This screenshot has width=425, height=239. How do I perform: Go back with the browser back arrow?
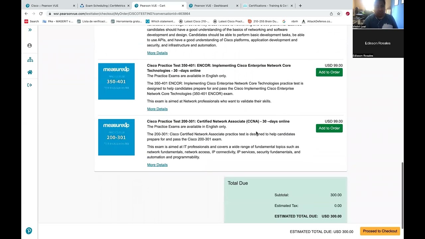click(x=26, y=14)
